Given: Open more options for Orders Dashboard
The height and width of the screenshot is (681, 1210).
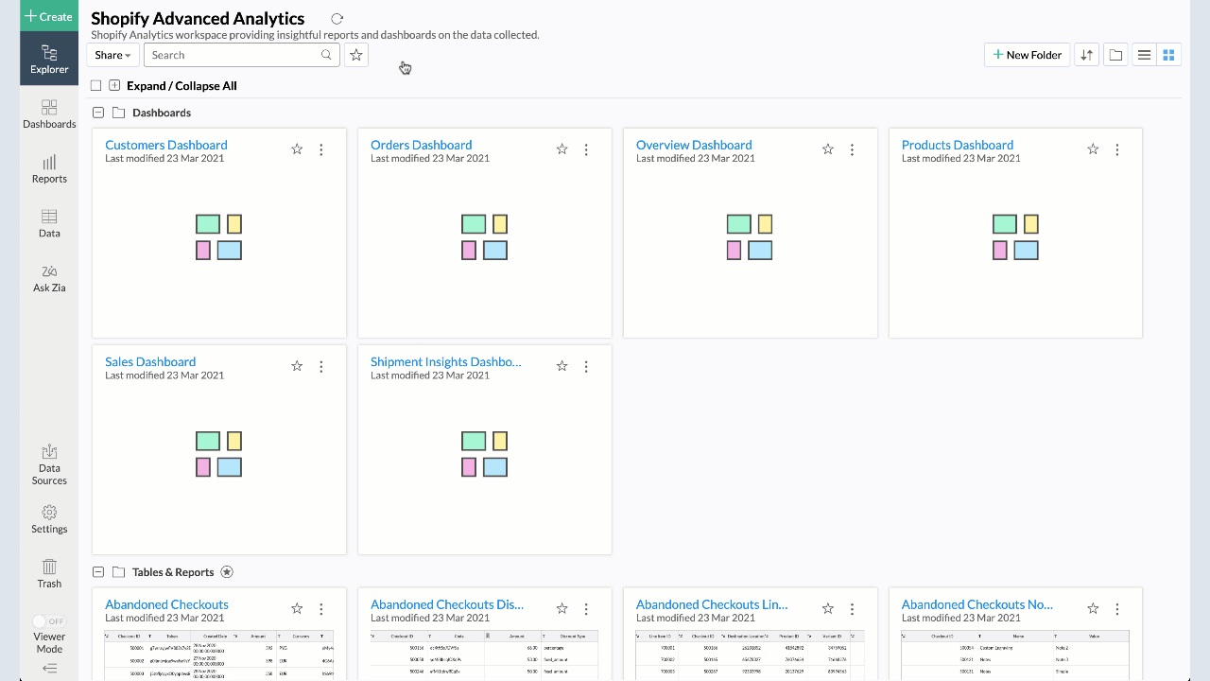Looking at the screenshot, I should point(586,149).
